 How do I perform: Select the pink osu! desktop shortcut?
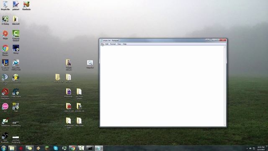point(5,107)
